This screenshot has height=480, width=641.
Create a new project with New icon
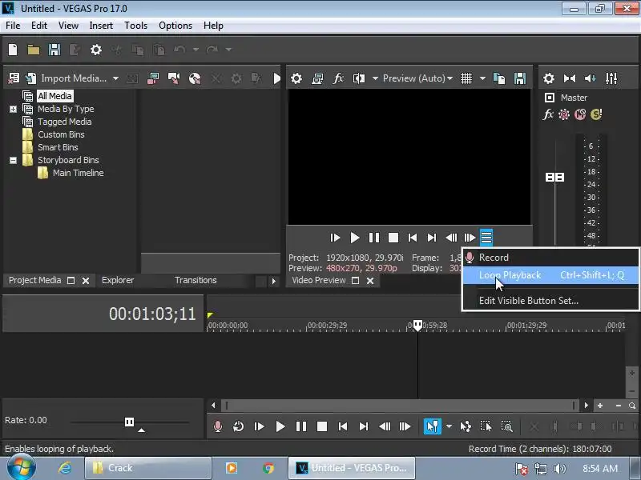(x=13, y=50)
